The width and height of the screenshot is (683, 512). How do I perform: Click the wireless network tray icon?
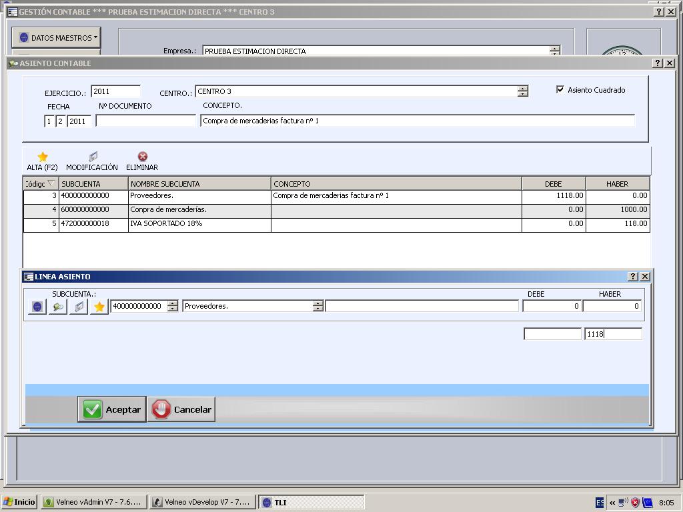click(624, 503)
